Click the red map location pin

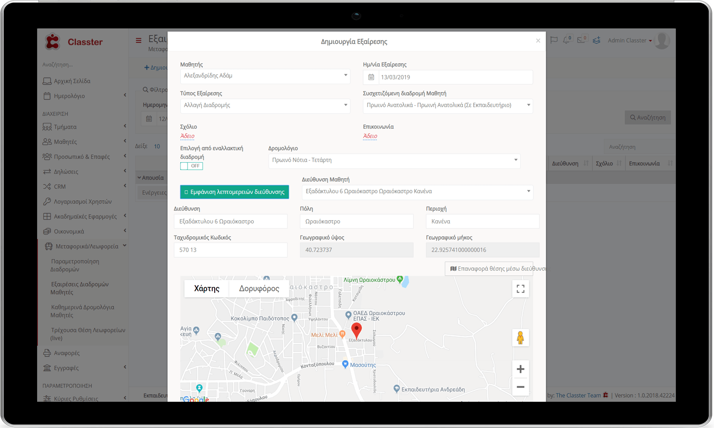point(357,331)
